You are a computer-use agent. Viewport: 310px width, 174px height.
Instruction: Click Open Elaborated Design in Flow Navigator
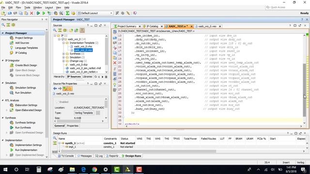28,110
